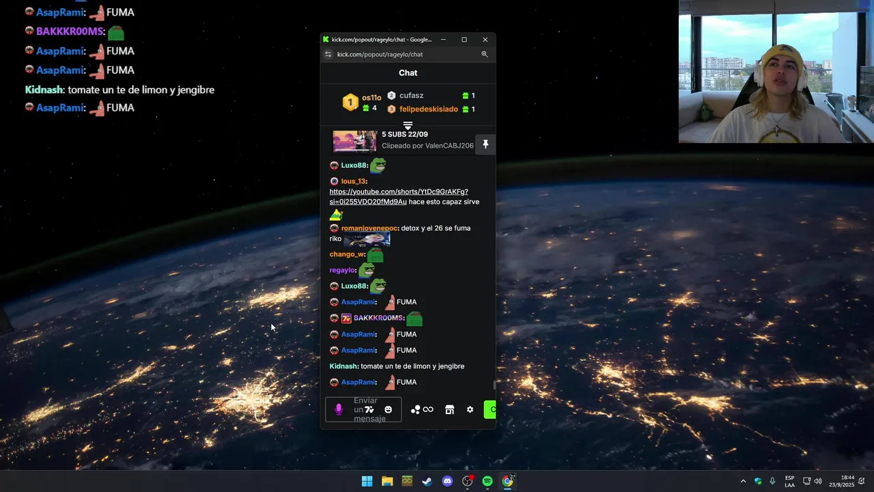The height and width of the screenshot is (492, 874).
Task: Select leaderboard user 'cufasz'
Action: [x=411, y=96]
